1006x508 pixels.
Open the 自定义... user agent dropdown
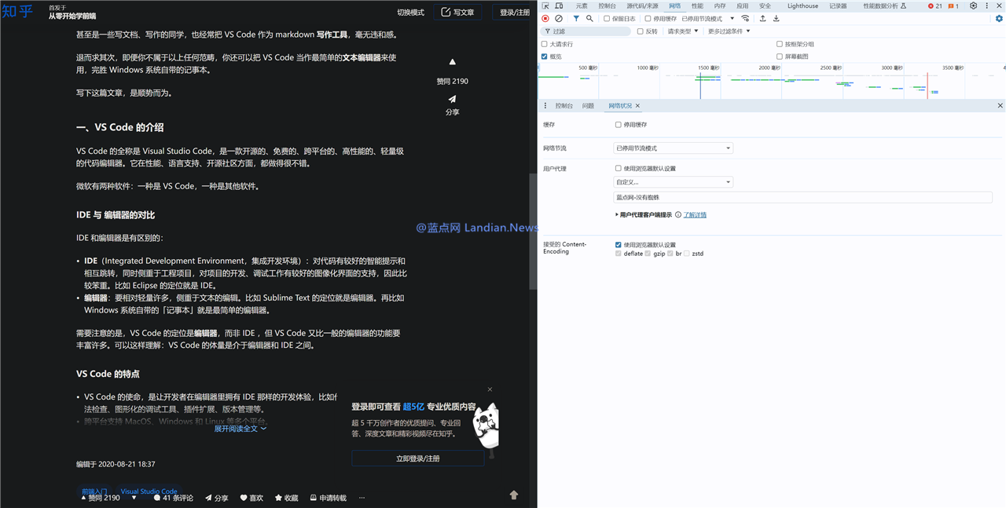[x=673, y=182]
